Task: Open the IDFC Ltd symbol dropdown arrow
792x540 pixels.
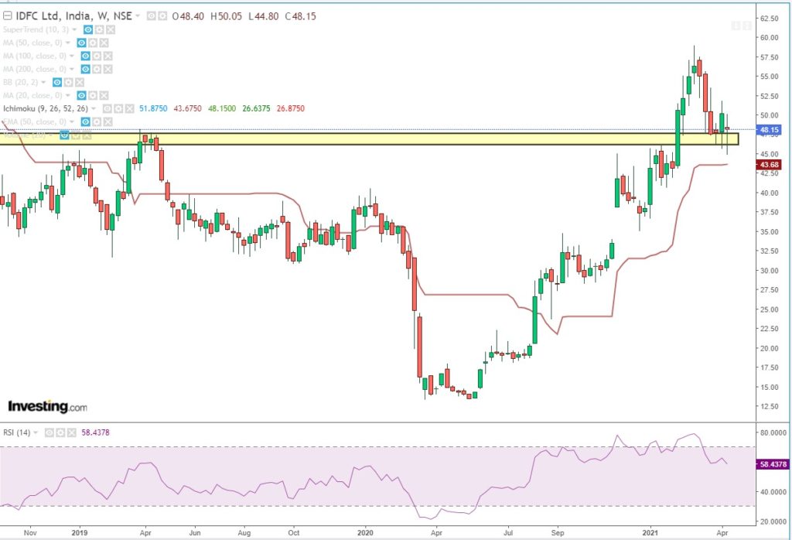Action: point(138,16)
